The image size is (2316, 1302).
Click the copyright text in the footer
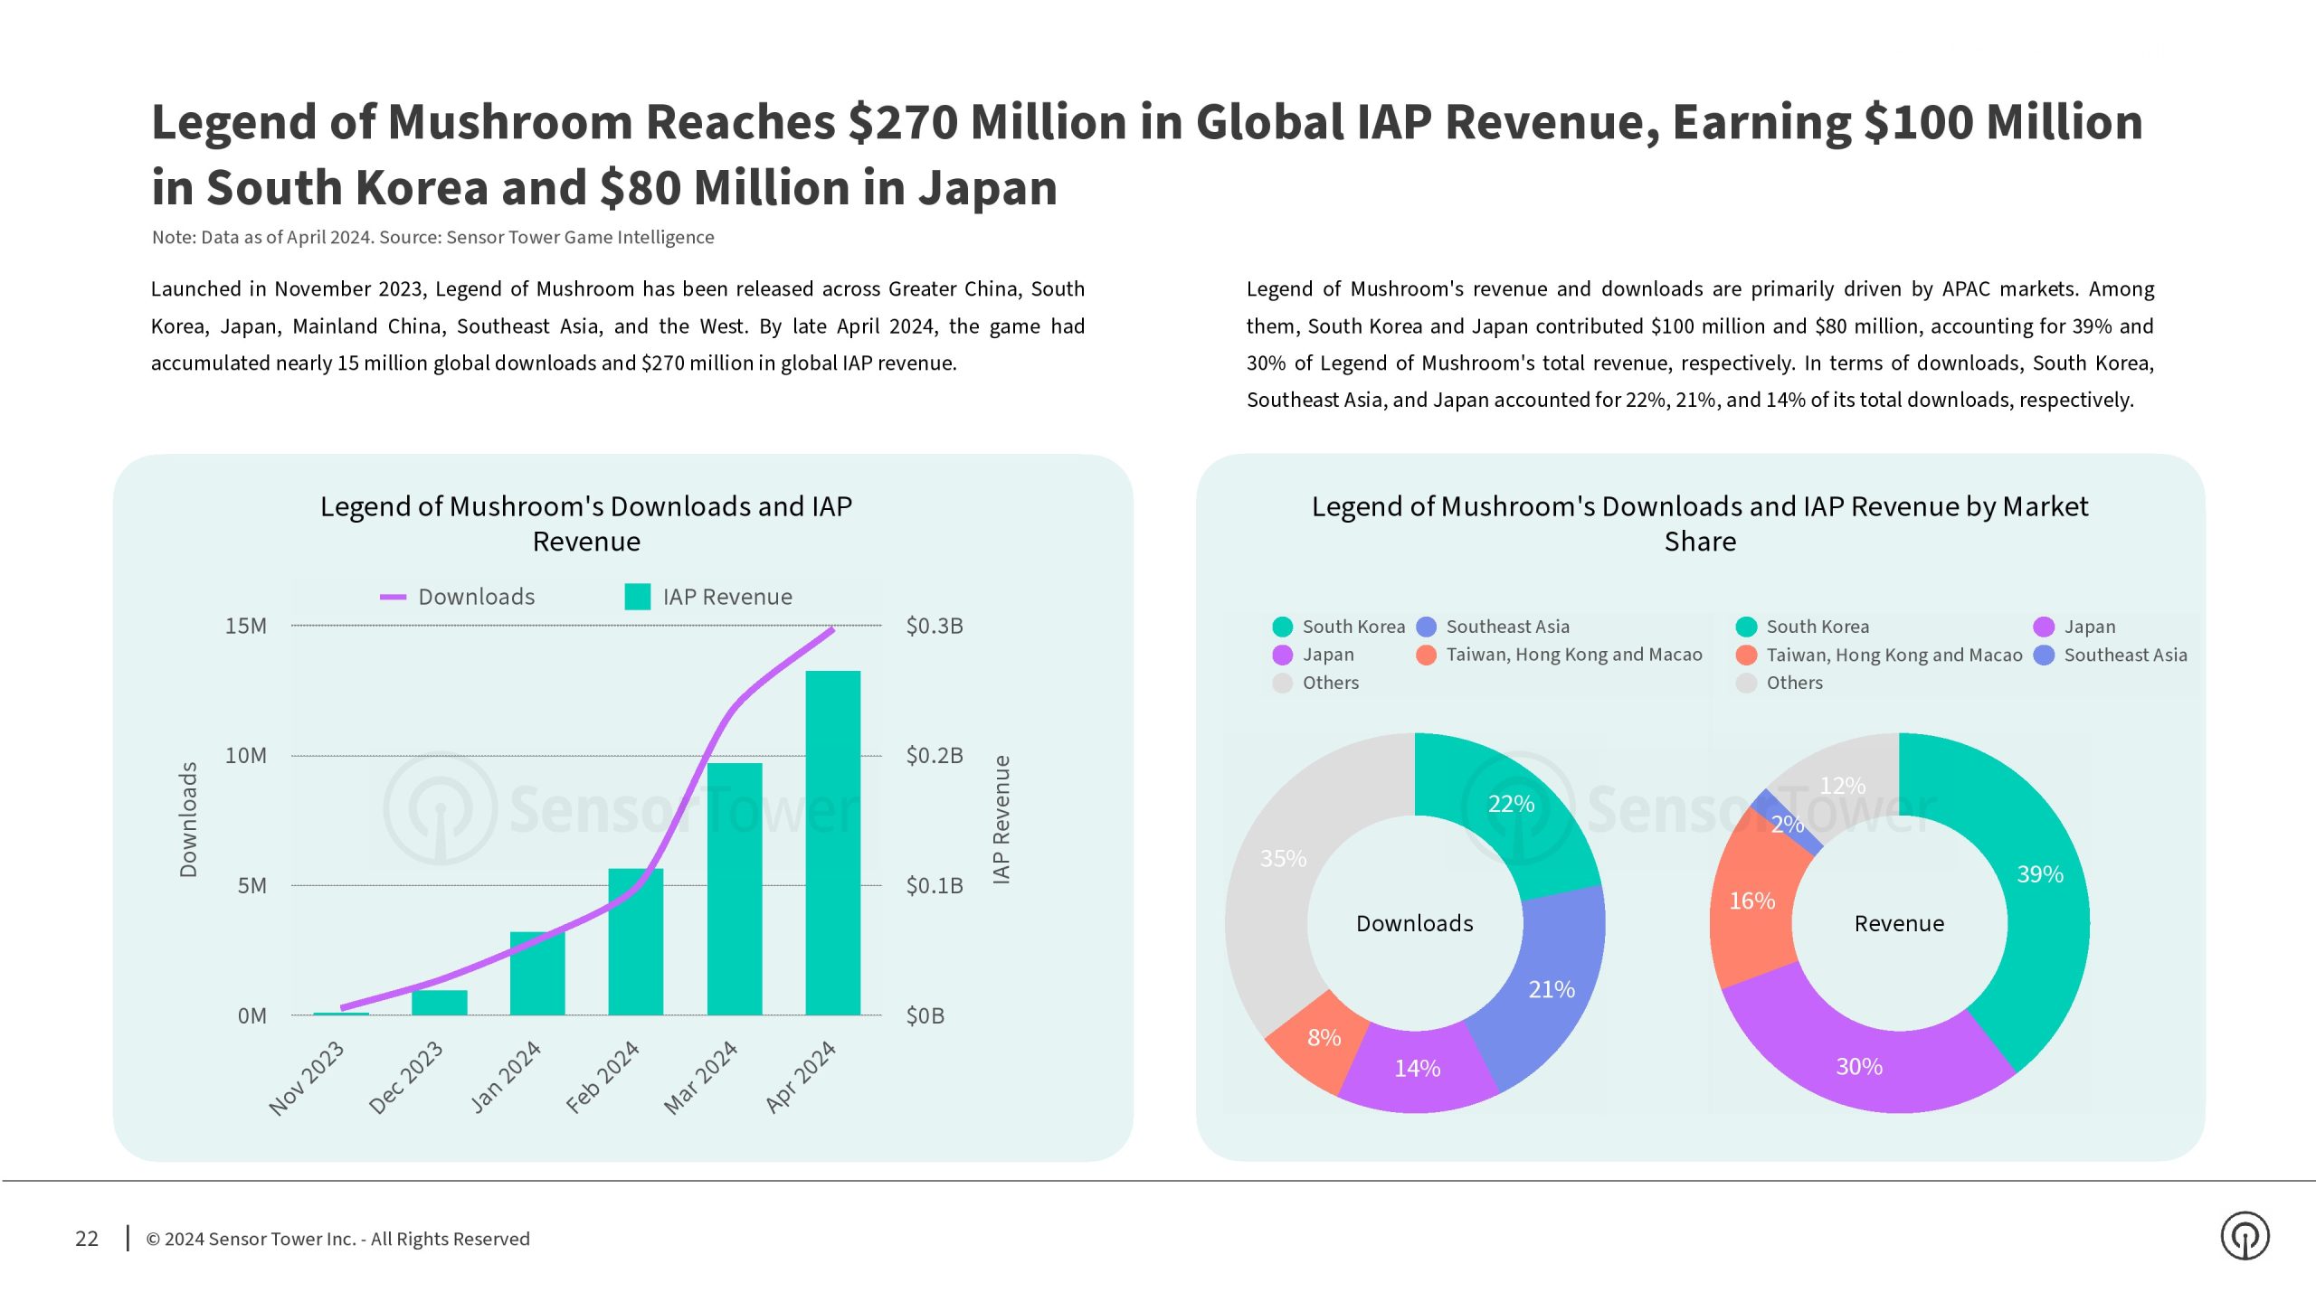tap(337, 1239)
